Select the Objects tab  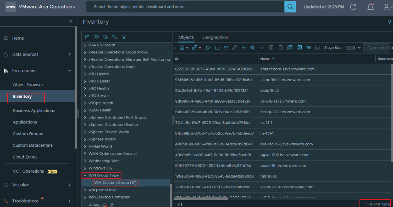[186, 37]
